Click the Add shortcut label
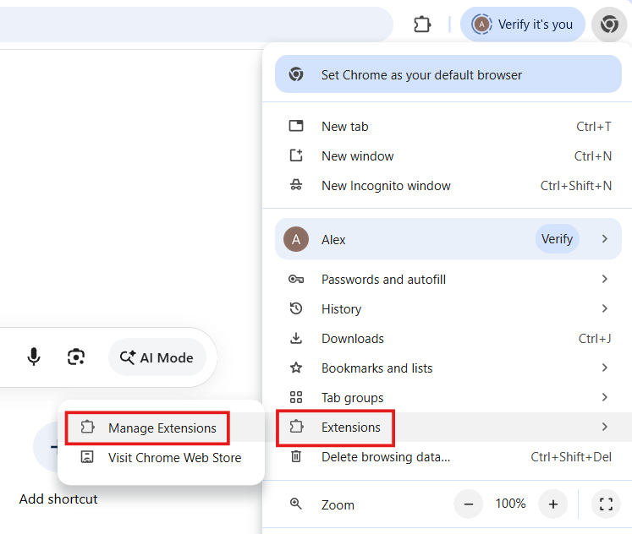Viewport: 632px width, 534px height. click(x=58, y=499)
